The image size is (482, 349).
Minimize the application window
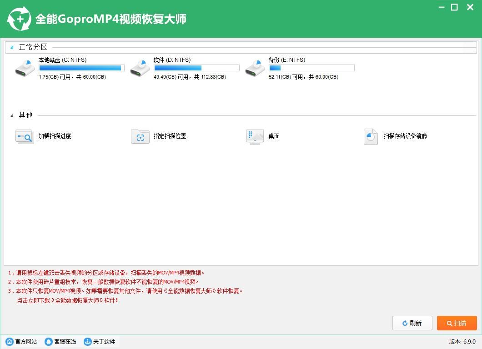(442, 7)
